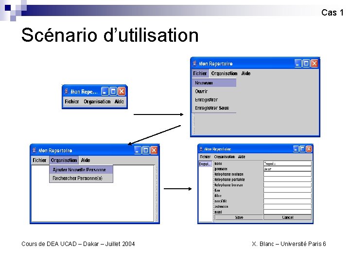Open Aide menu in window showing Organisation dropdown
The height and width of the screenshot is (262, 350).
tap(86, 160)
